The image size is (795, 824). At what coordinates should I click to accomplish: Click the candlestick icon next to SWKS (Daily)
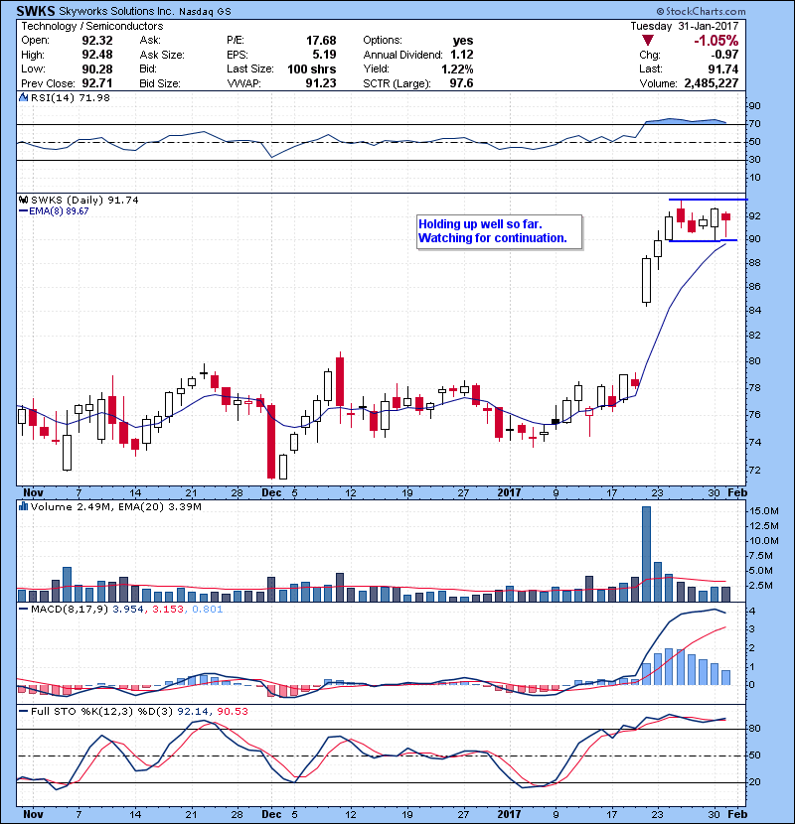point(23,201)
